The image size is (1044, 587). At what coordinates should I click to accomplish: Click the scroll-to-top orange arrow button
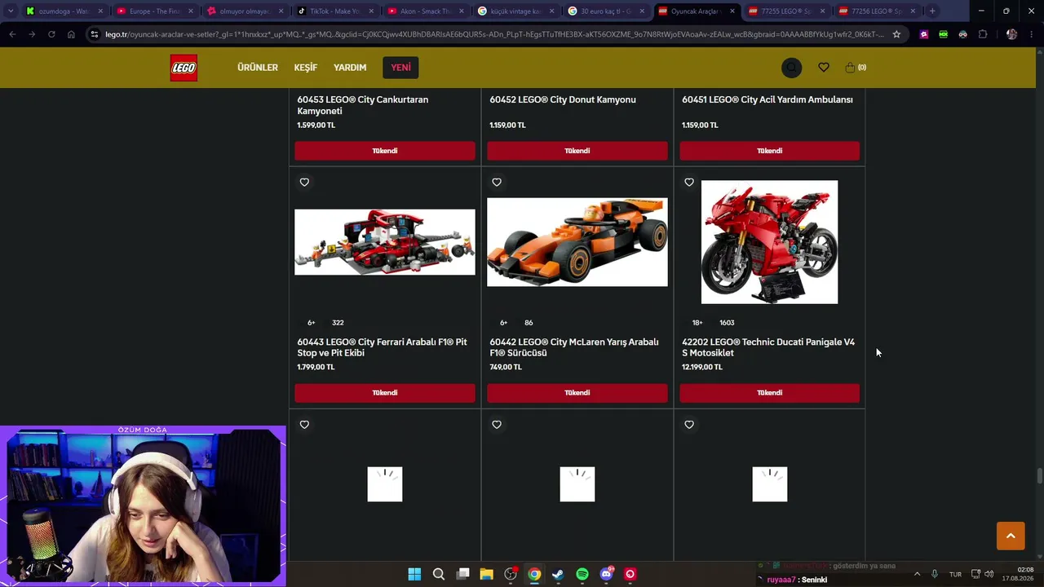click(x=1011, y=536)
